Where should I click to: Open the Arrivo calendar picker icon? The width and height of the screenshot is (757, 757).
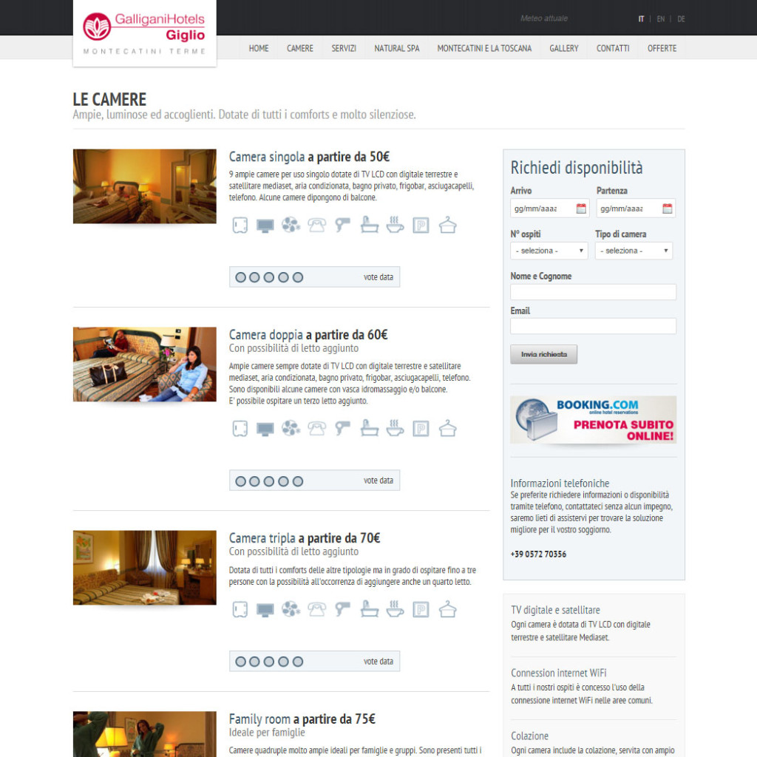click(x=581, y=208)
